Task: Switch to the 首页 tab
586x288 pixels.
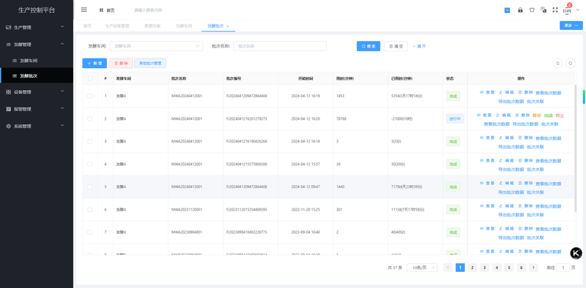Action: (87, 26)
